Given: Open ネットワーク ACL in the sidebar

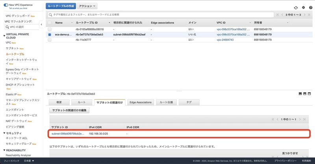Looking at the screenshot, I should click(x=17, y=138).
